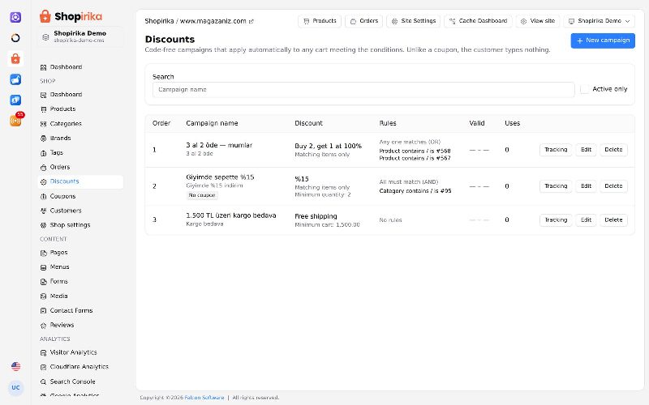Open Brands in the sidebar
This screenshot has height=405, width=649.
click(x=80, y=138)
